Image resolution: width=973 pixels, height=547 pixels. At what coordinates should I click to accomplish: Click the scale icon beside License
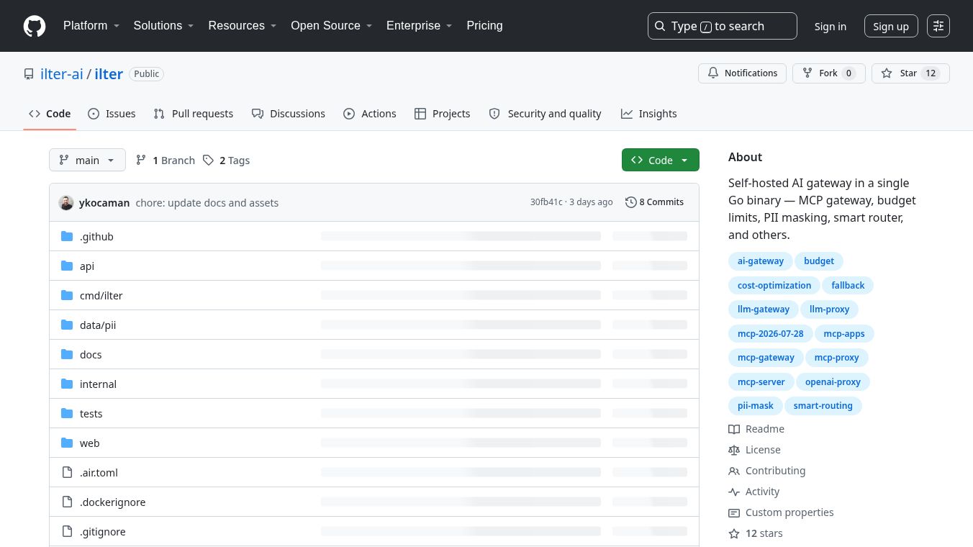[x=734, y=450]
